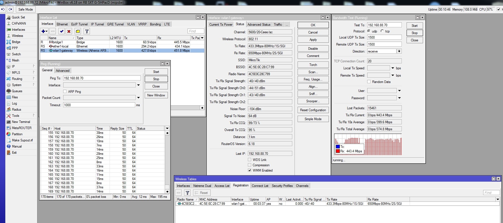
Task: Toggle WMM Enabled checkbox
Action: [x=250, y=170]
